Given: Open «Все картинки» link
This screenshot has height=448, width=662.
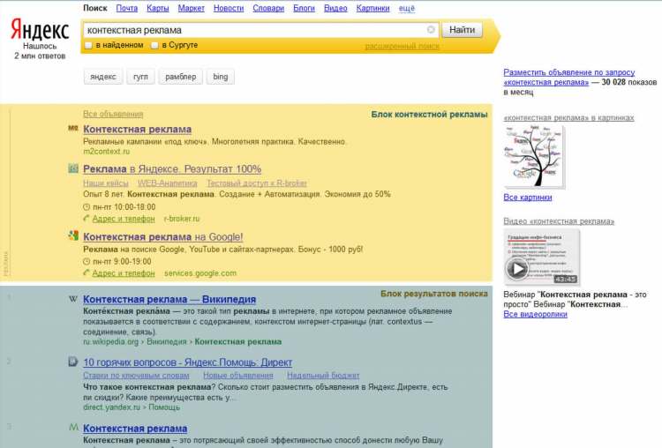Looking at the screenshot, I should [x=528, y=198].
